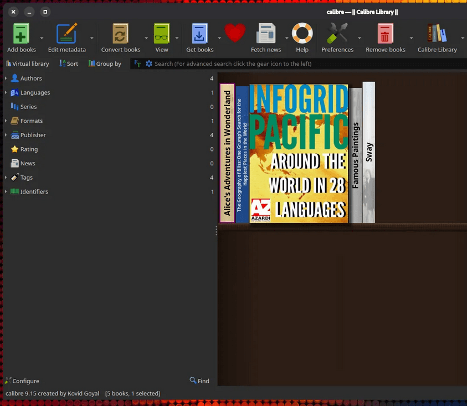Click into the search input field

[x=310, y=64]
